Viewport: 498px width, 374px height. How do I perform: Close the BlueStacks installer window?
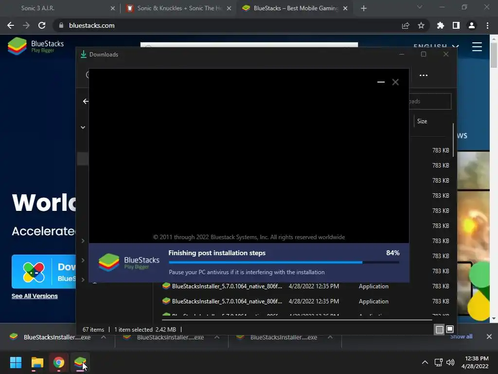(395, 82)
